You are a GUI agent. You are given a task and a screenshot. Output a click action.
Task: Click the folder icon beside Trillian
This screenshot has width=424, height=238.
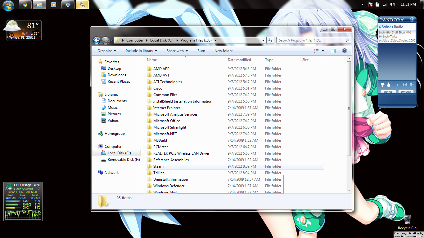click(149, 173)
